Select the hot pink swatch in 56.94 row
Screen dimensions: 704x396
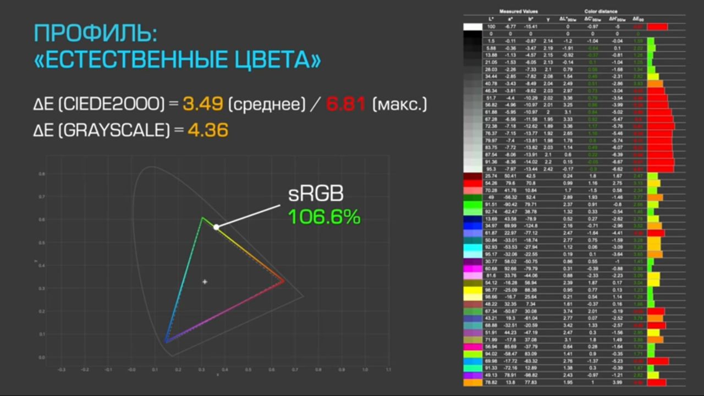pos(472,346)
